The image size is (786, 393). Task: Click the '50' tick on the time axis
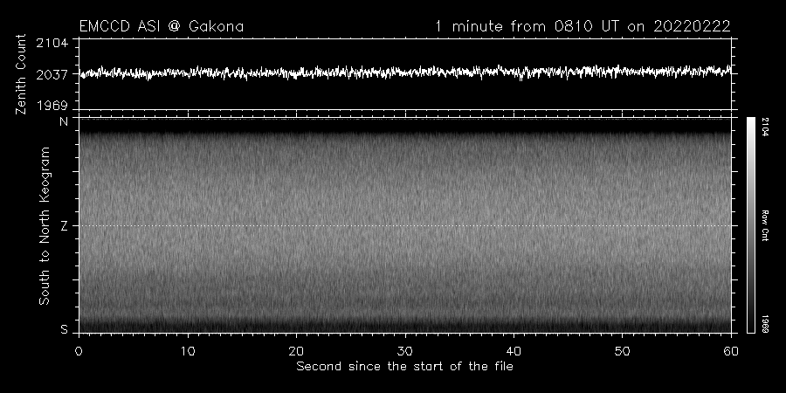click(622, 351)
